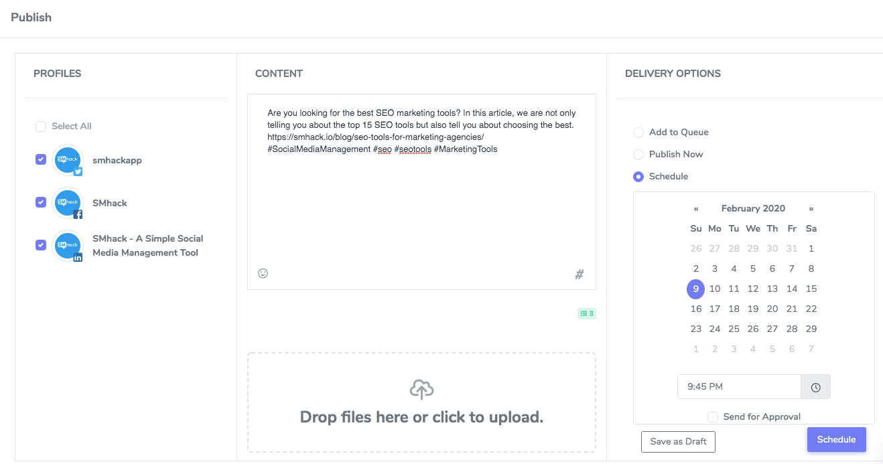Click the smhackapp Twitter profile avatar

67,160
